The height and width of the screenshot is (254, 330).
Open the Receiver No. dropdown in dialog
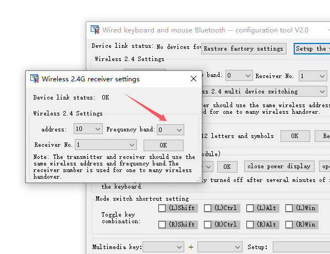point(106,145)
